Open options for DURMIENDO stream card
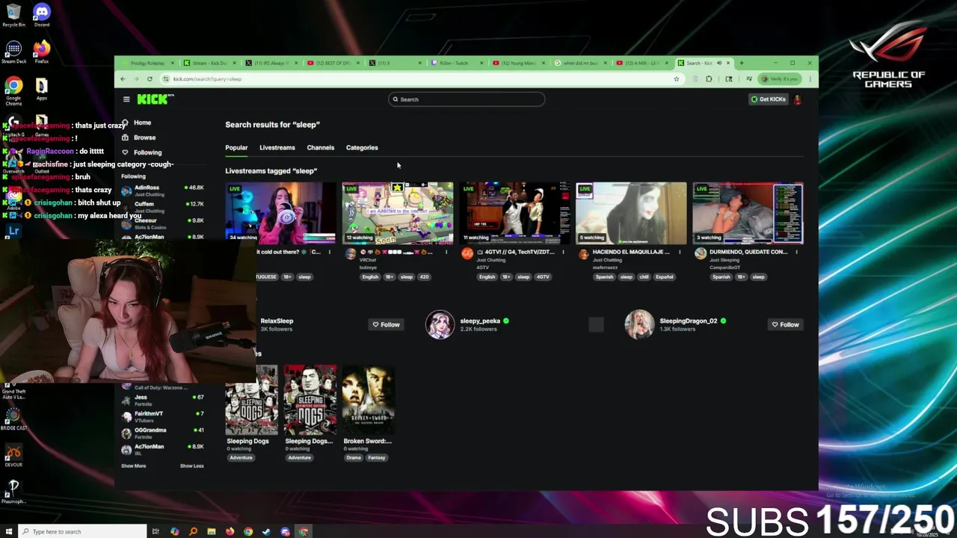 [x=796, y=253]
